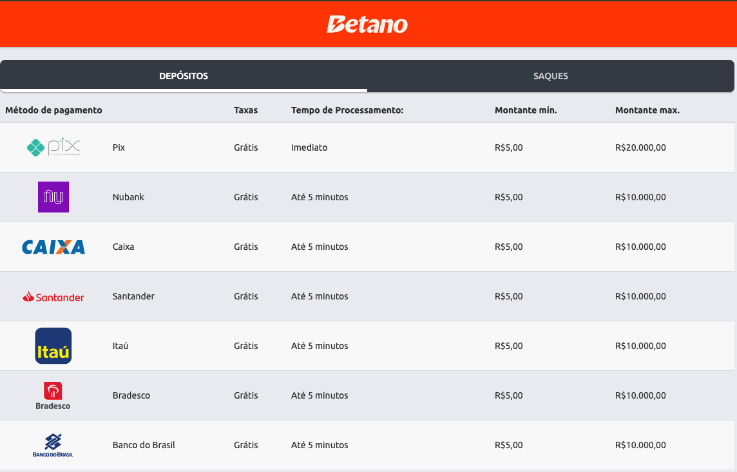The width and height of the screenshot is (737, 472).
Task: Choose the Caixa bank logo
Action: pyautogui.click(x=53, y=247)
